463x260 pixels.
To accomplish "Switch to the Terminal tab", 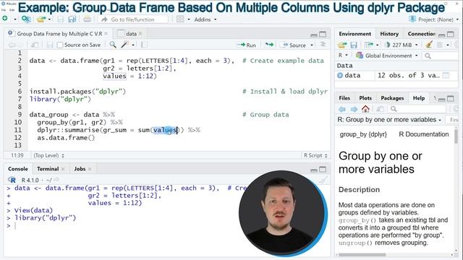I will tap(48, 169).
